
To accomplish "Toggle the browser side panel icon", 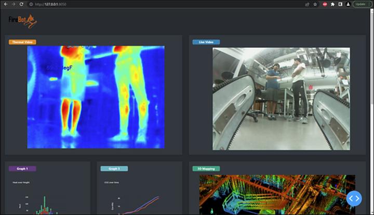I will [340, 4].
